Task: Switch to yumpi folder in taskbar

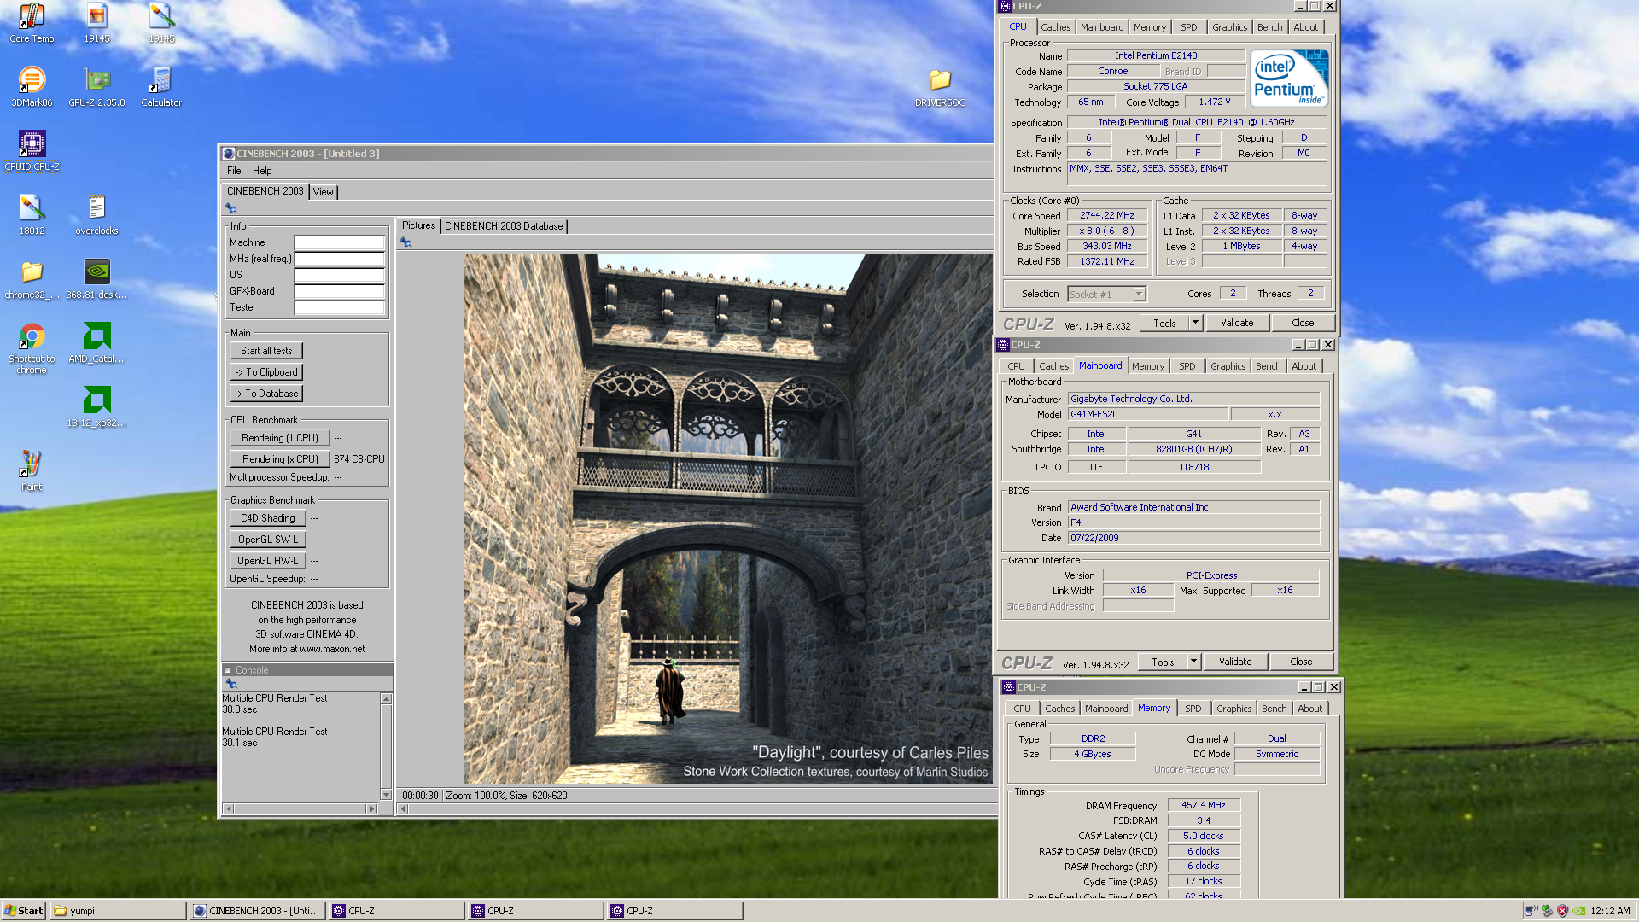Action: coord(118,911)
